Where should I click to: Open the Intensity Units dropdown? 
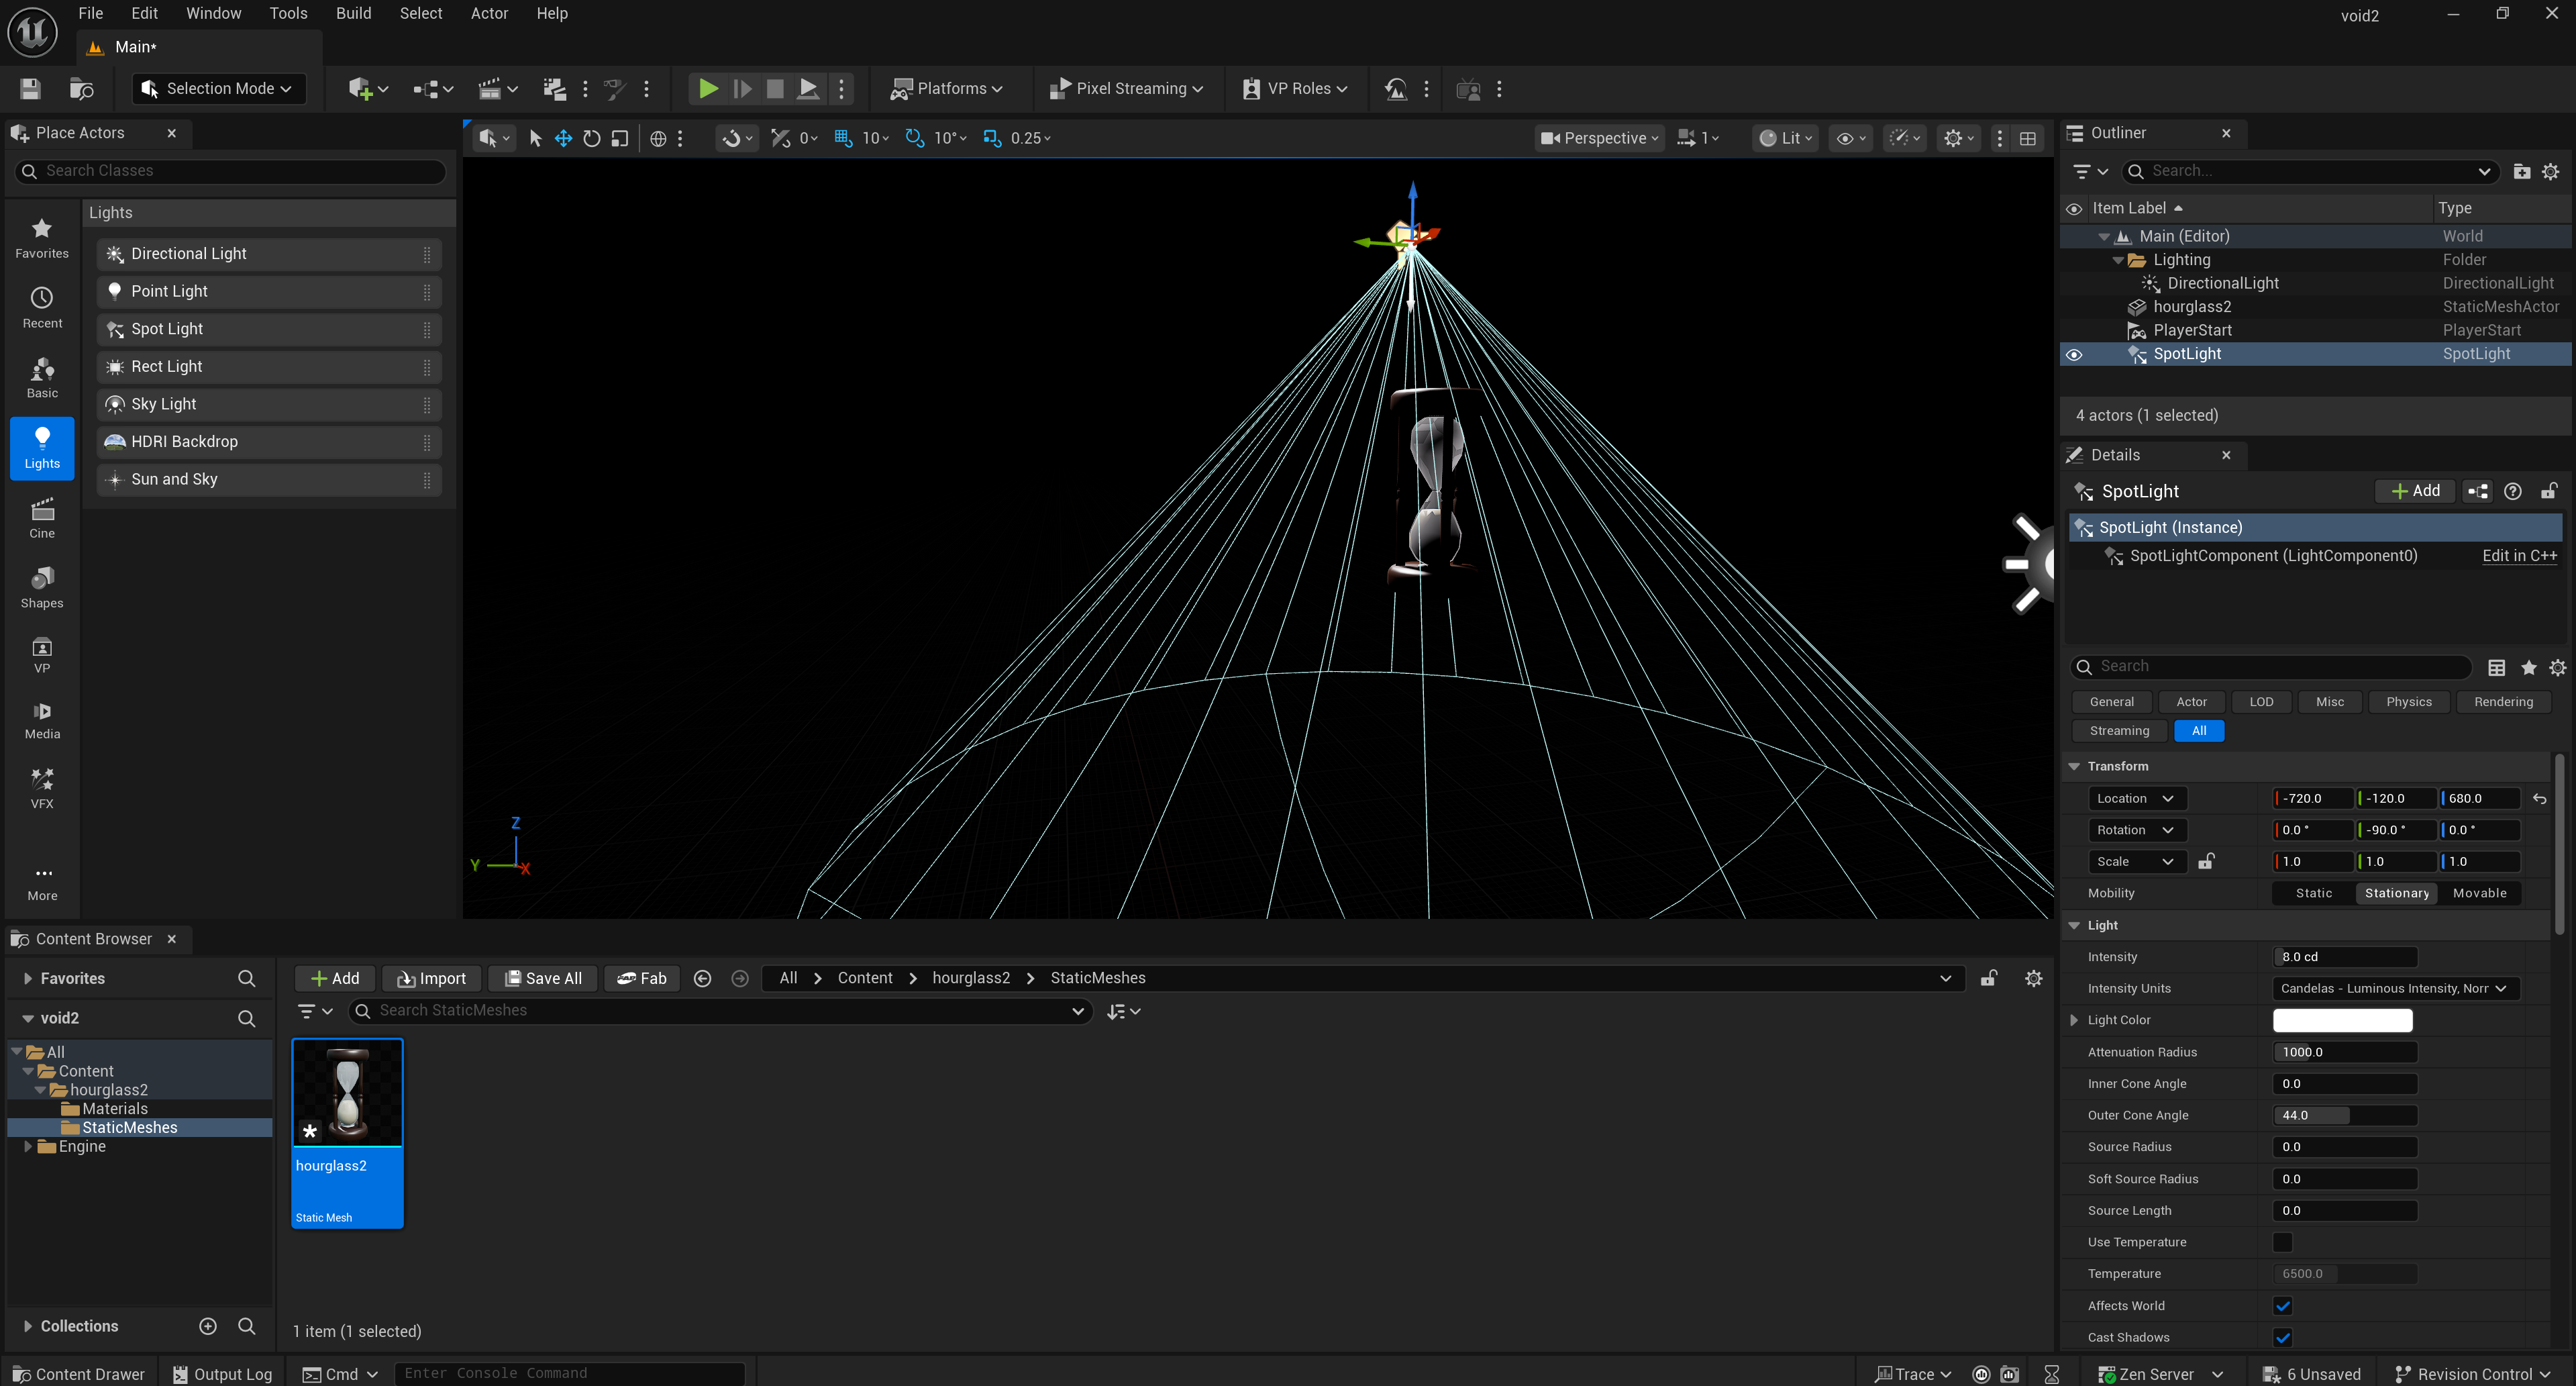tap(2393, 988)
